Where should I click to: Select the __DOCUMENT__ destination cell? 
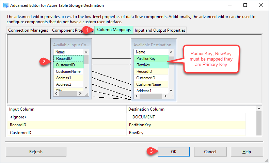[186, 117]
